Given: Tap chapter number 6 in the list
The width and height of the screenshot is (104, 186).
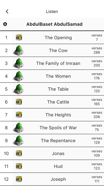Looking at the screenshot, I should click(x=6, y=102).
